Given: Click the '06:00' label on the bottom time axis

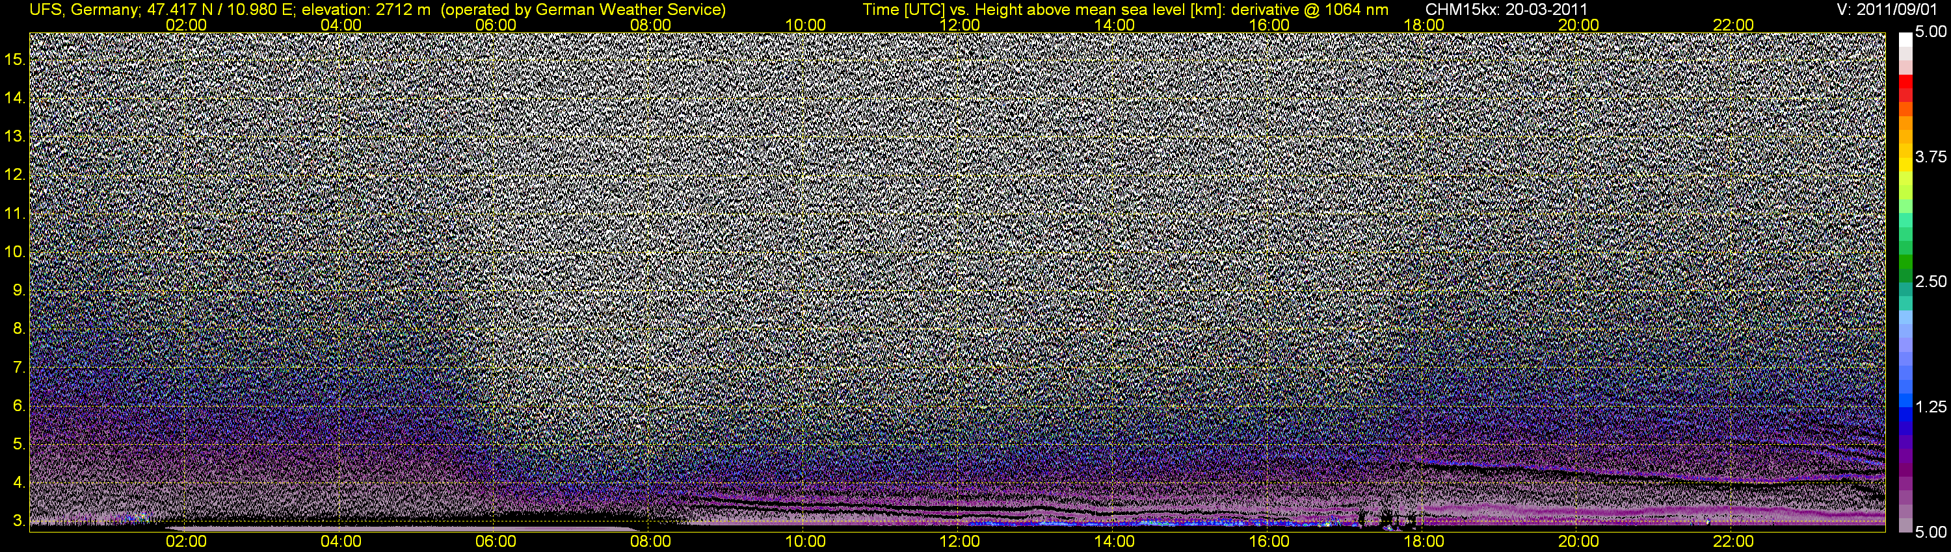Looking at the screenshot, I should pos(496,542).
